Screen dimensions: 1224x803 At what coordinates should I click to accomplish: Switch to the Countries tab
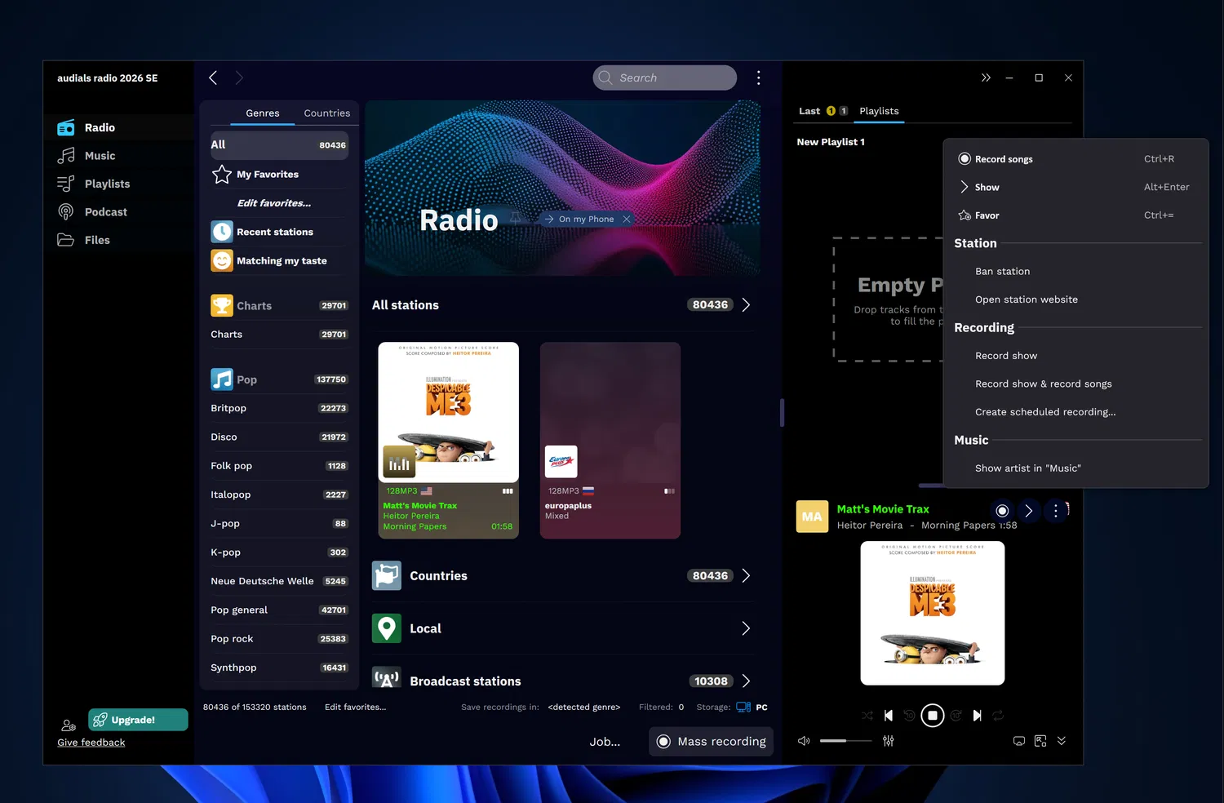[x=327, y=113]
